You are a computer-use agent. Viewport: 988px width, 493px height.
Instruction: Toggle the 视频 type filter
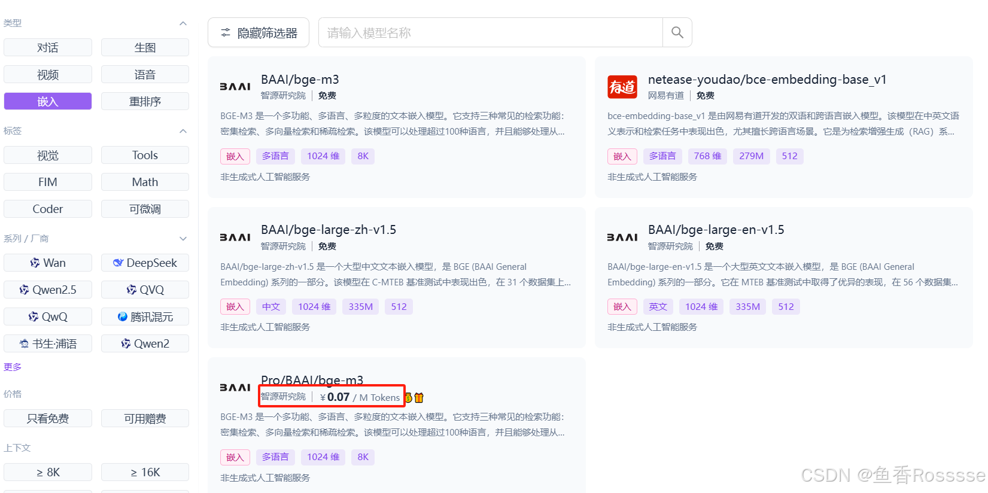tap(48, 75)
